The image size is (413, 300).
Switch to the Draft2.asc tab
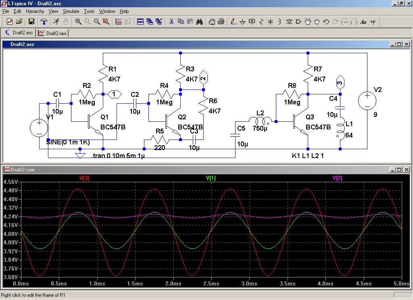pos(18,33)
